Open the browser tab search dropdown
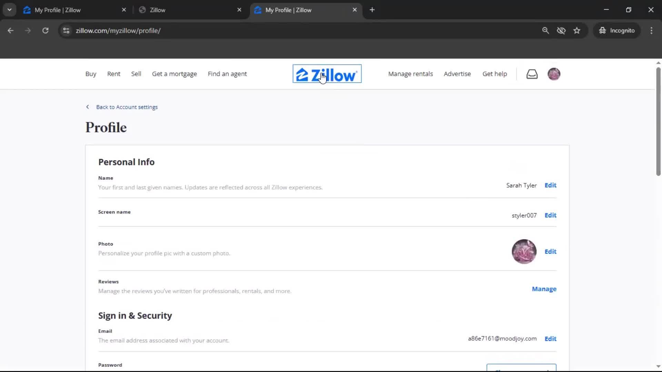 coord(10,10)
